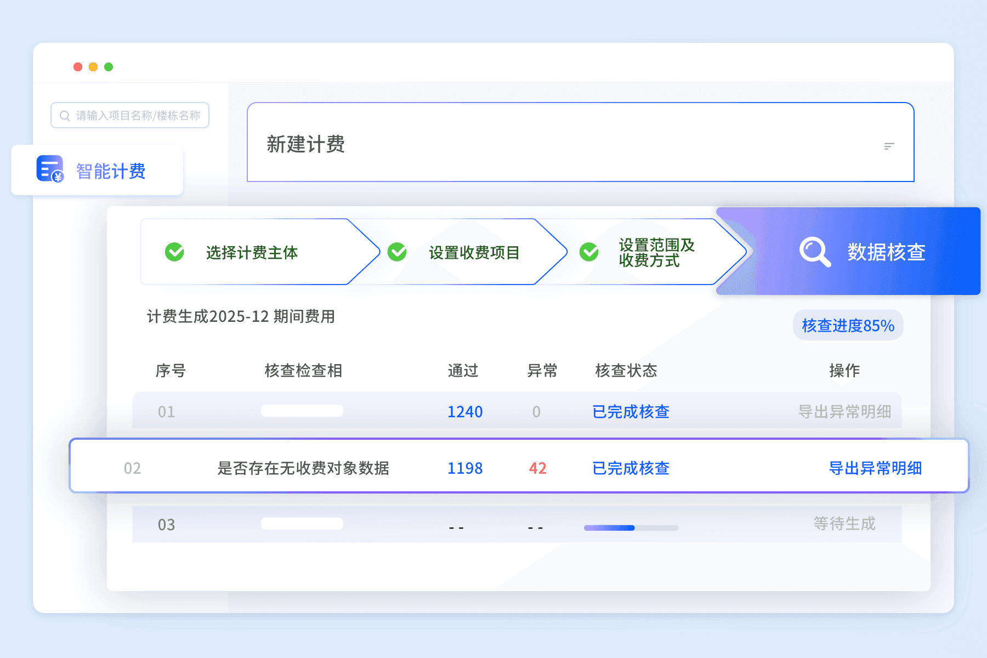Focus the project/building name search input
Viewport: 987px width, 658px height.
coord(130,115)
